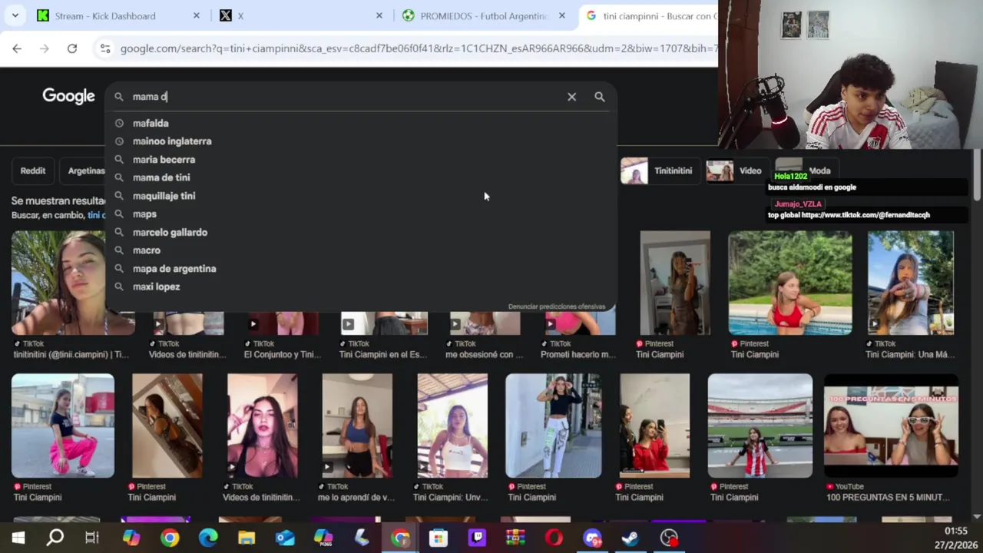This screenshot has width=983, height=553.
Task: Open 'Tini Ciampini: Unv...' TikTok result
Action: pyautogui.click(x=452, y=426)
